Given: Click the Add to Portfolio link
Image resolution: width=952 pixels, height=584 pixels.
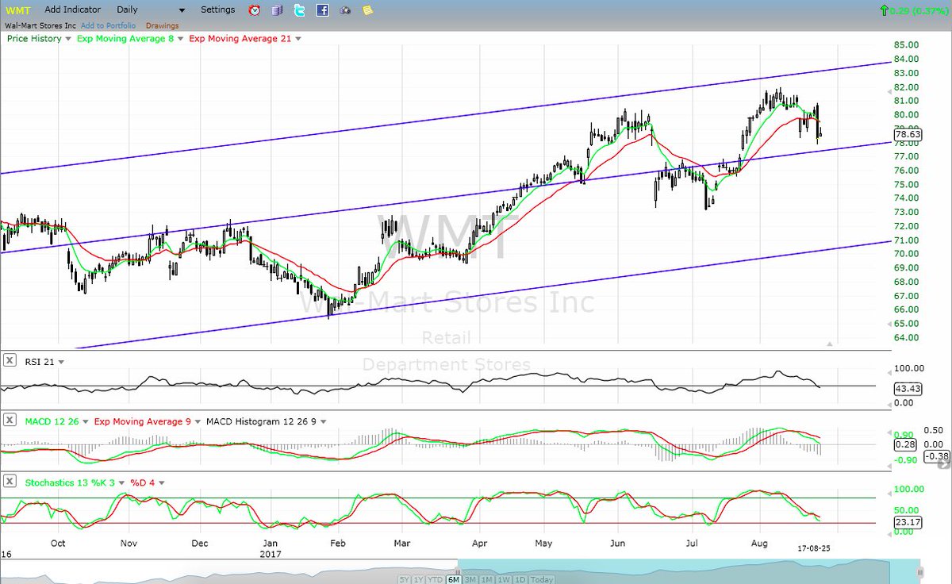Looking at the screenshot, I should pos(110,25).
